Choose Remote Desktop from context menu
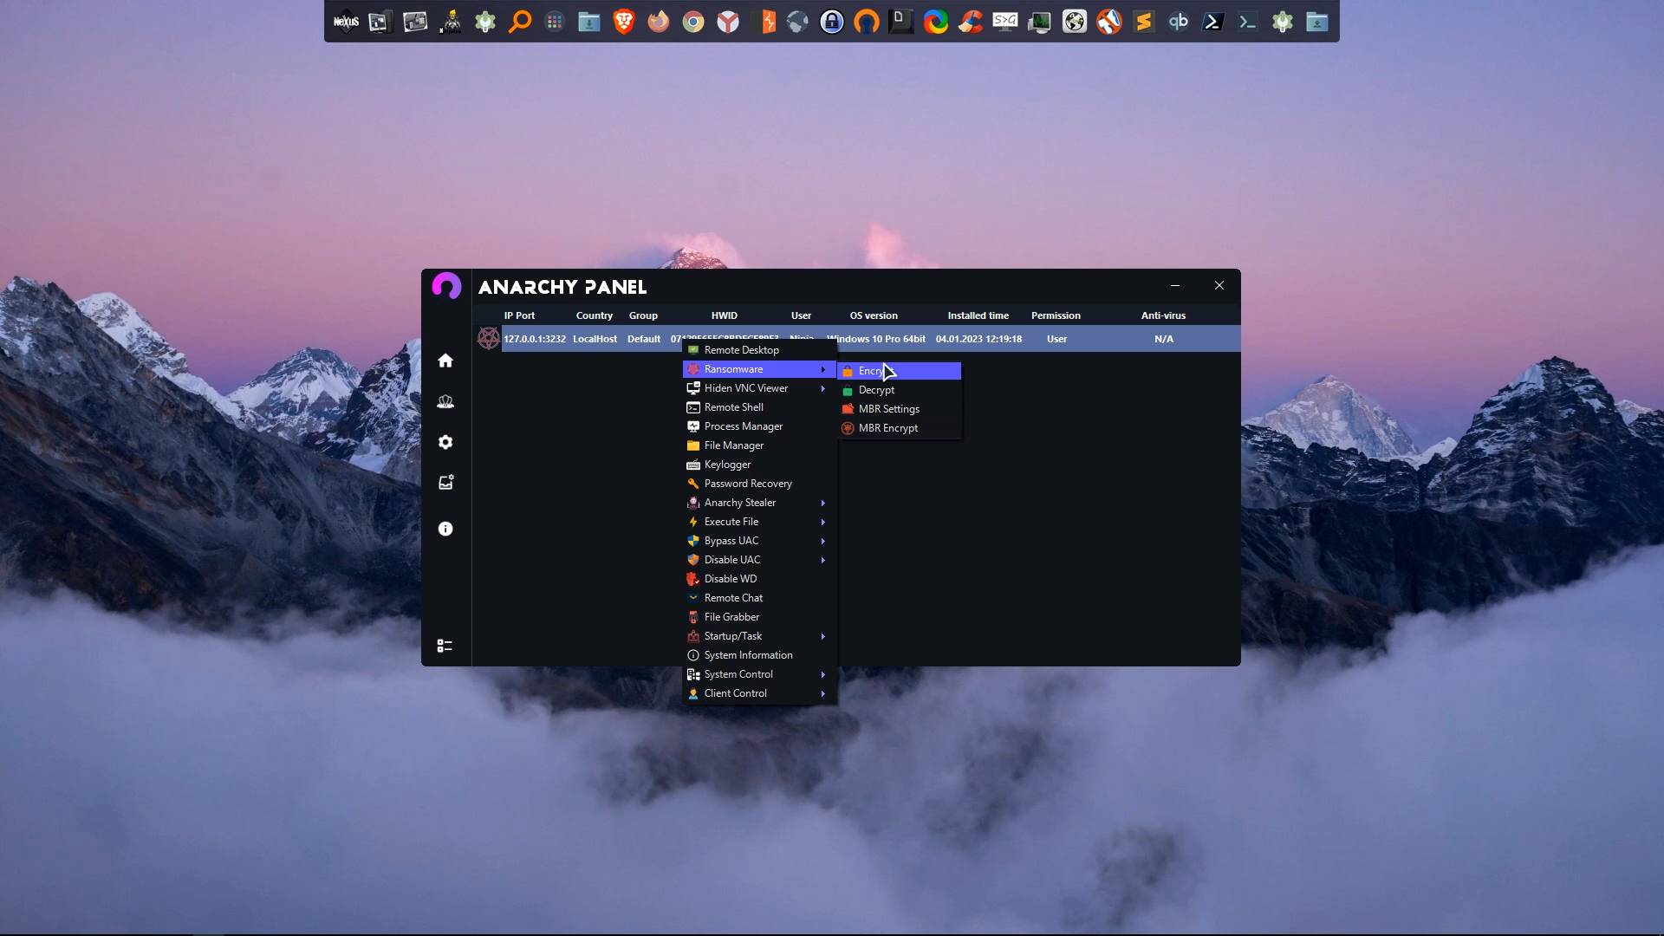The image size is (1664, 936). pos(741,350)
